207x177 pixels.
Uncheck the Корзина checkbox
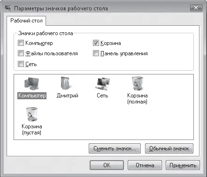point(96,43)
